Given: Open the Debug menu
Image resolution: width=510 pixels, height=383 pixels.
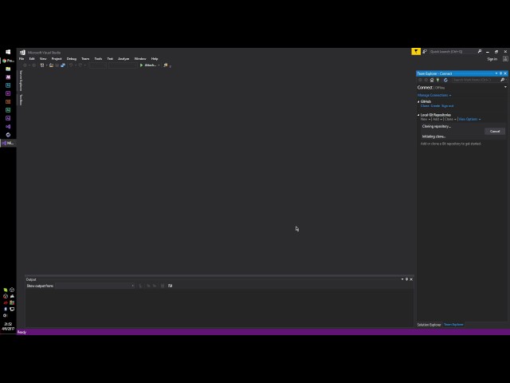Looking at the screenshot, I should coord(72,58).
